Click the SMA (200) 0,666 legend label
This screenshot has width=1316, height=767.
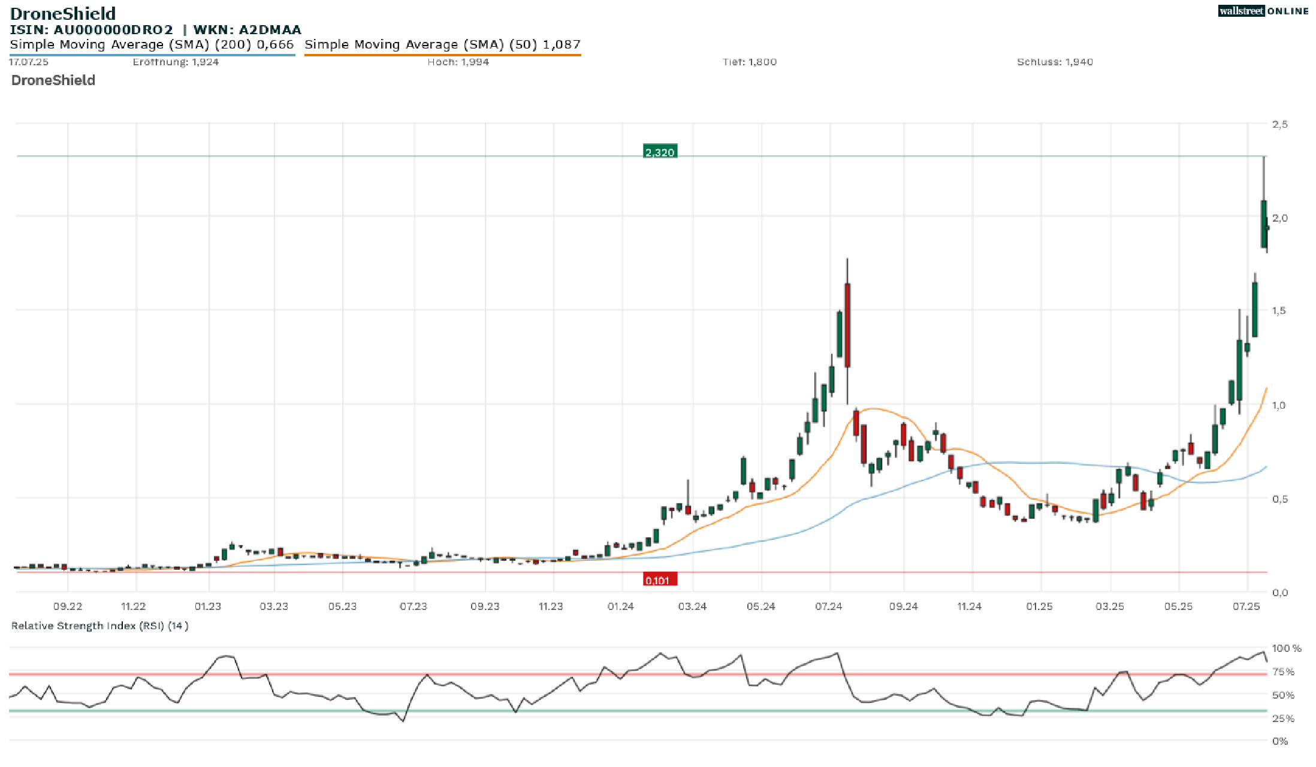pos(152,44)
